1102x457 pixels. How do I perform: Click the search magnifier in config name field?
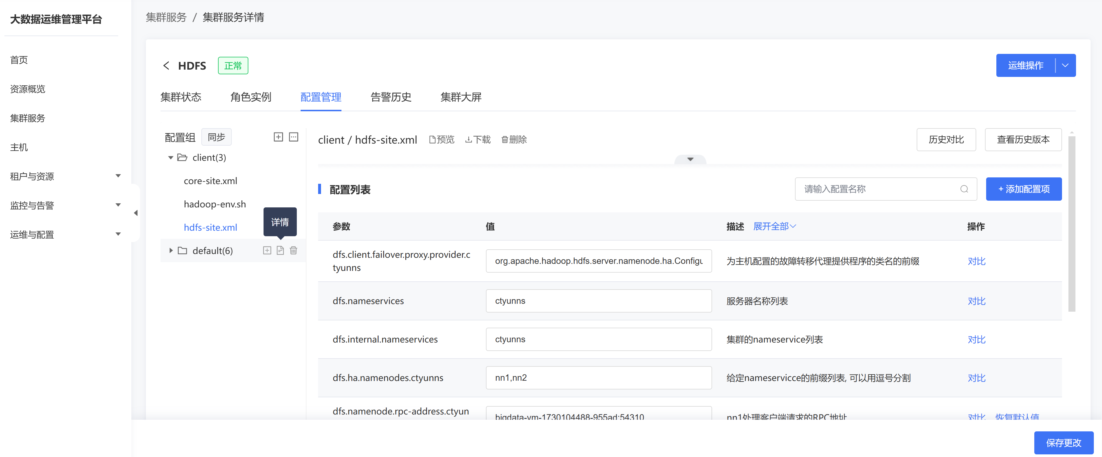coord(964,189)
